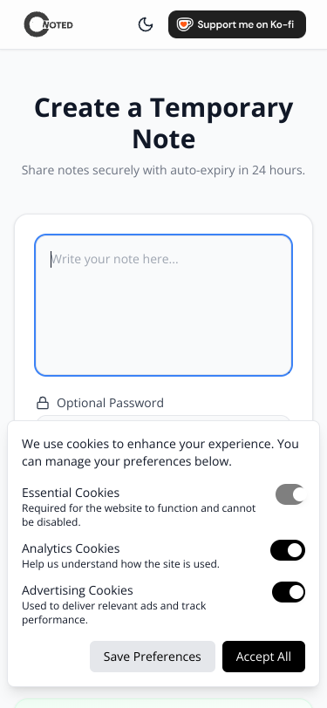Click the Help us understand site usage description
Screen dimensions: 327x708
click(x=120, y=564)
